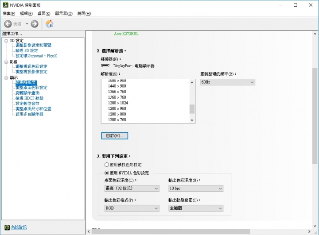Open 設定環 Surround、PhysX page
This screenshot has height=235, width=319.
click(36, 56)
